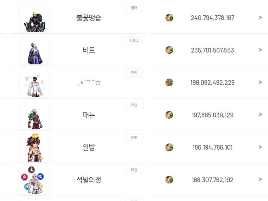Open the 불꽃맹습 character avatar

(35, 19)
